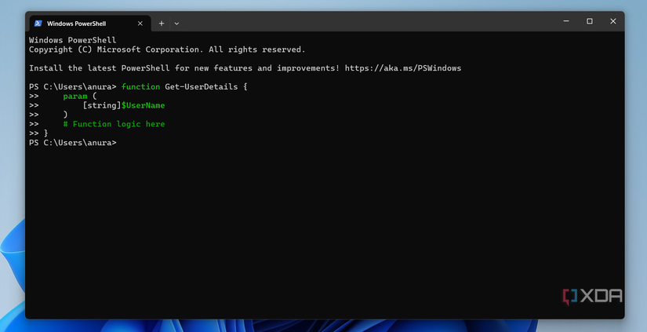The height and width of the screenshot is (332, 647).
Task: Click the $UserName variable text
Action: pos(143,105)
